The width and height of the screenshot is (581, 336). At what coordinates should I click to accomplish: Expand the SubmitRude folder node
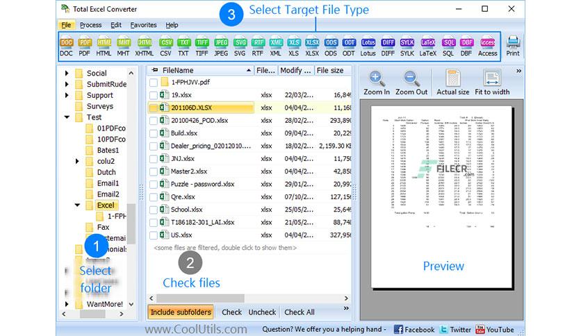point(67,85)
